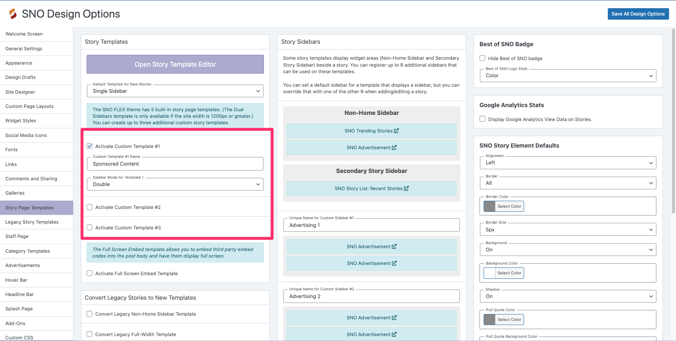The image size is (676, 341).
Task: Open Galleries menu item
Action: (x=36, y=193)
